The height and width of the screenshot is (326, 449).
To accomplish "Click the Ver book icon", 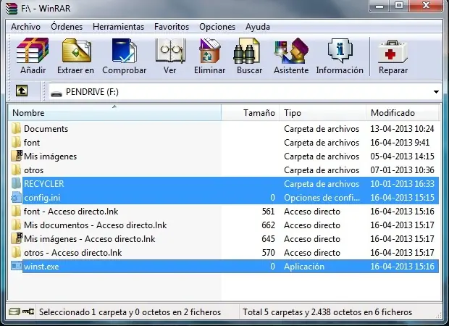I will click(170, 51).
